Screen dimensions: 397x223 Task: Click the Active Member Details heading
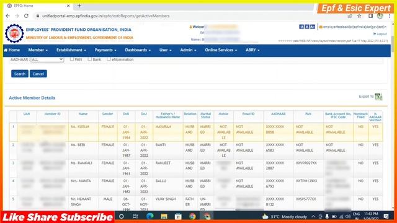(x=32, y=98)
